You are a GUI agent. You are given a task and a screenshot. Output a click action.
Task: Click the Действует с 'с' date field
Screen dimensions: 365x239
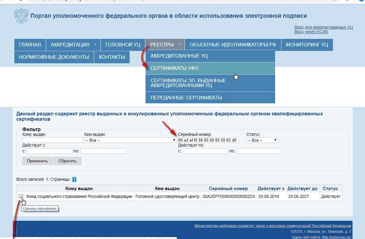click(x=49, y=151)
